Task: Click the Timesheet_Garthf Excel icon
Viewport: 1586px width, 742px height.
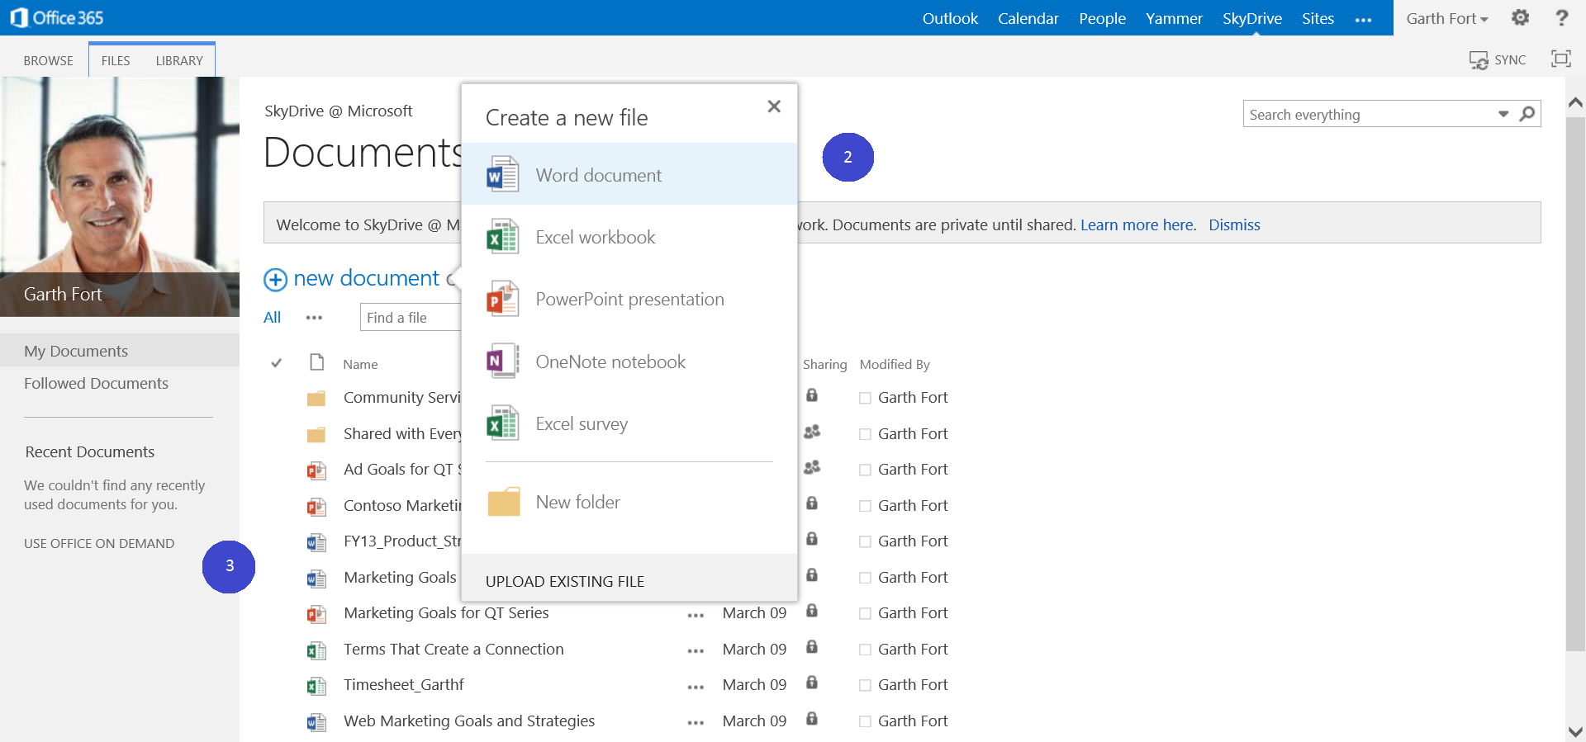Action: [316, 686]
